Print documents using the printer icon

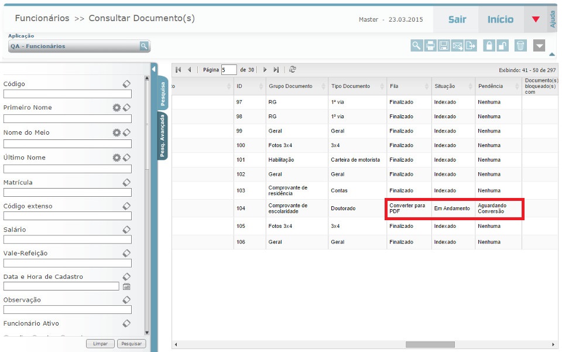click(x=430, y=46)
